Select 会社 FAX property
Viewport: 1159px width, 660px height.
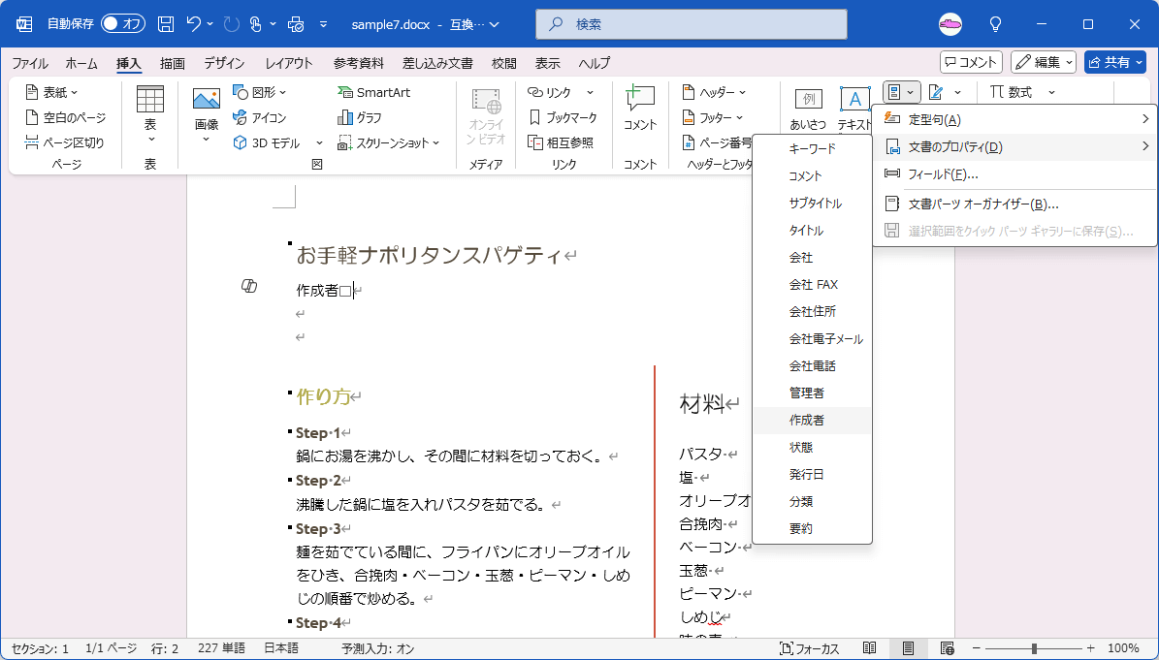point(813,284)
